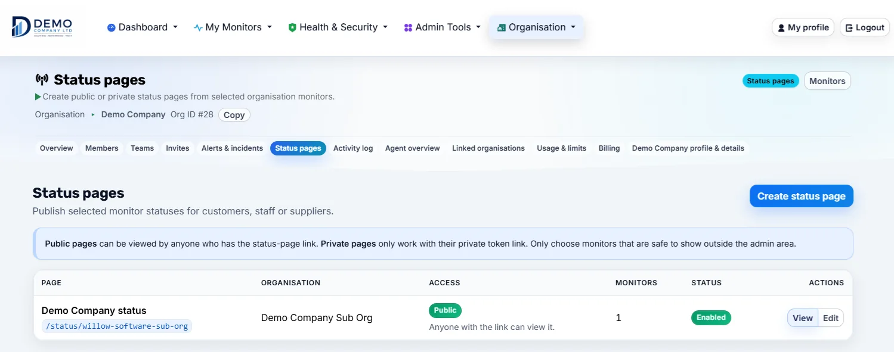This screenshot has width=894, height=352.
Task: Open My profile
Action: coord(803,27)
